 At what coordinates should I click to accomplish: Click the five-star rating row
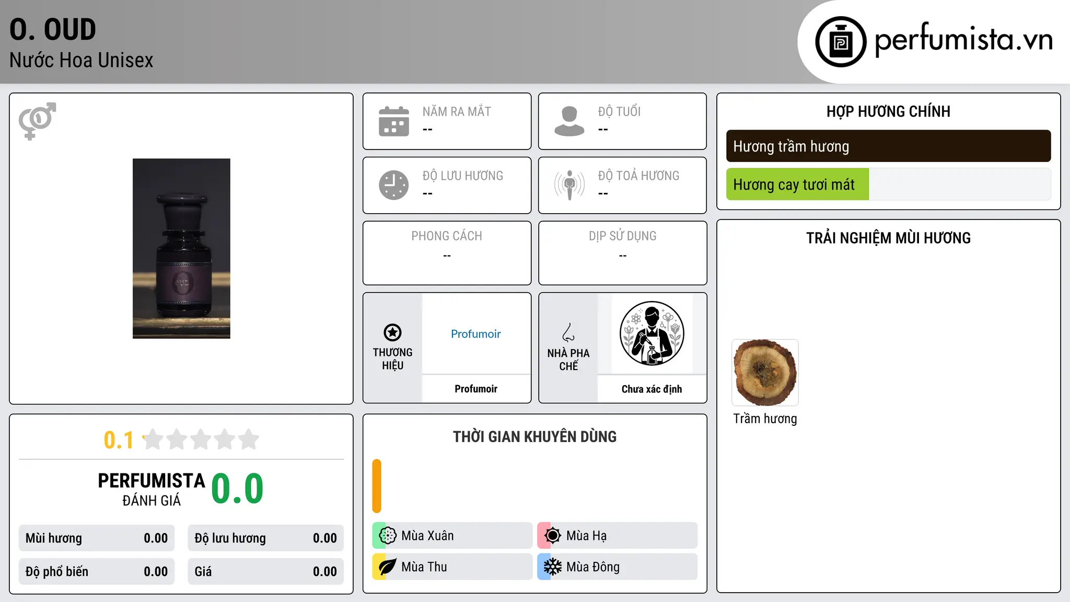coord(201,439)
